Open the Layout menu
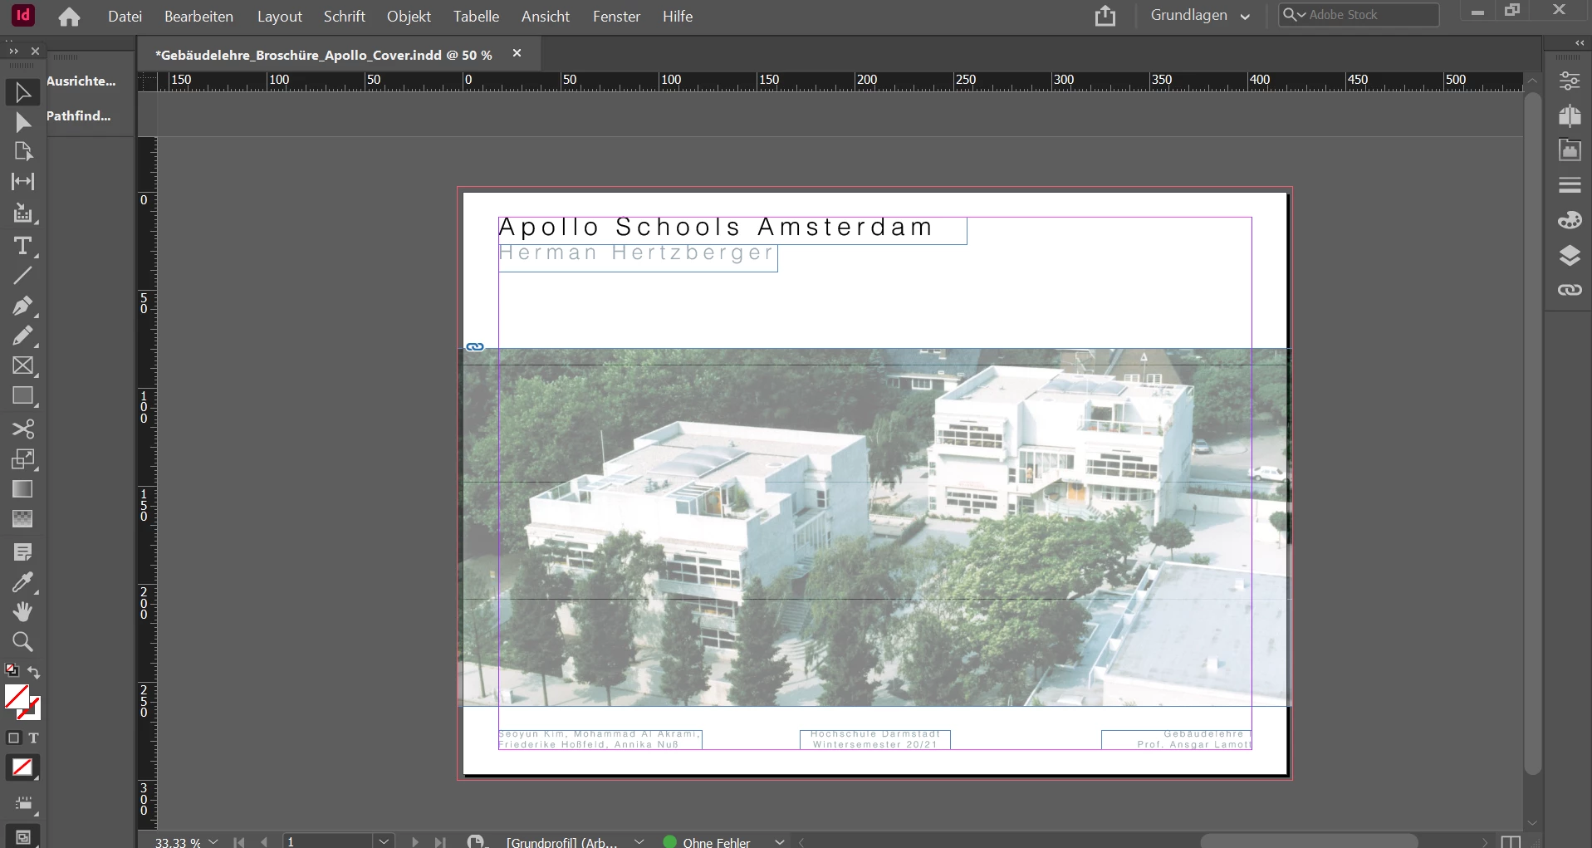The width and height of the screenshot is (1592, 848). coord(280,16)
